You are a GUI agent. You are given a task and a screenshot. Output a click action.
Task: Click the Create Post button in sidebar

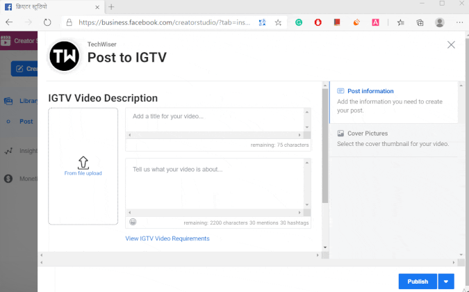point(24,69)
